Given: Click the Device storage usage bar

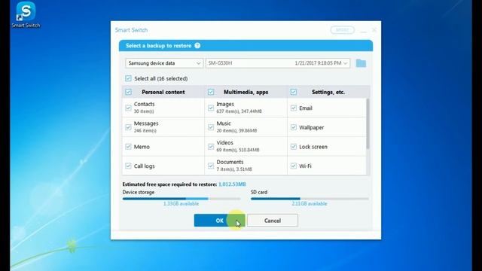Looking at the screenshot, I should point(182,199).
